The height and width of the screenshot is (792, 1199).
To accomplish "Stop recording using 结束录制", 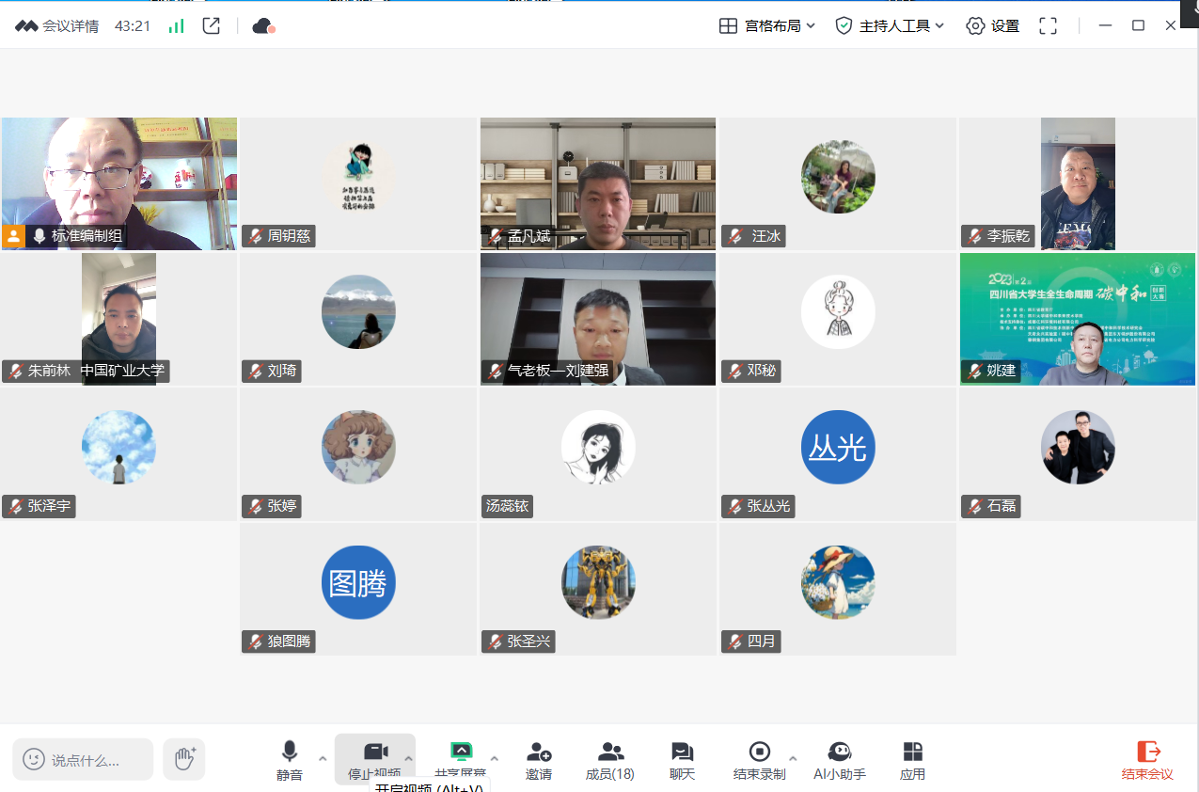I will [759, 760].
